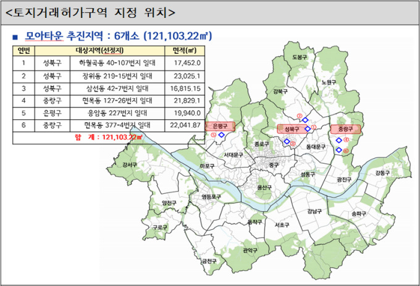This screenshot has width=420, height=286.
Task: Click the 토지거래허가구역 지정 위치 title text
Action: point(90,12)
